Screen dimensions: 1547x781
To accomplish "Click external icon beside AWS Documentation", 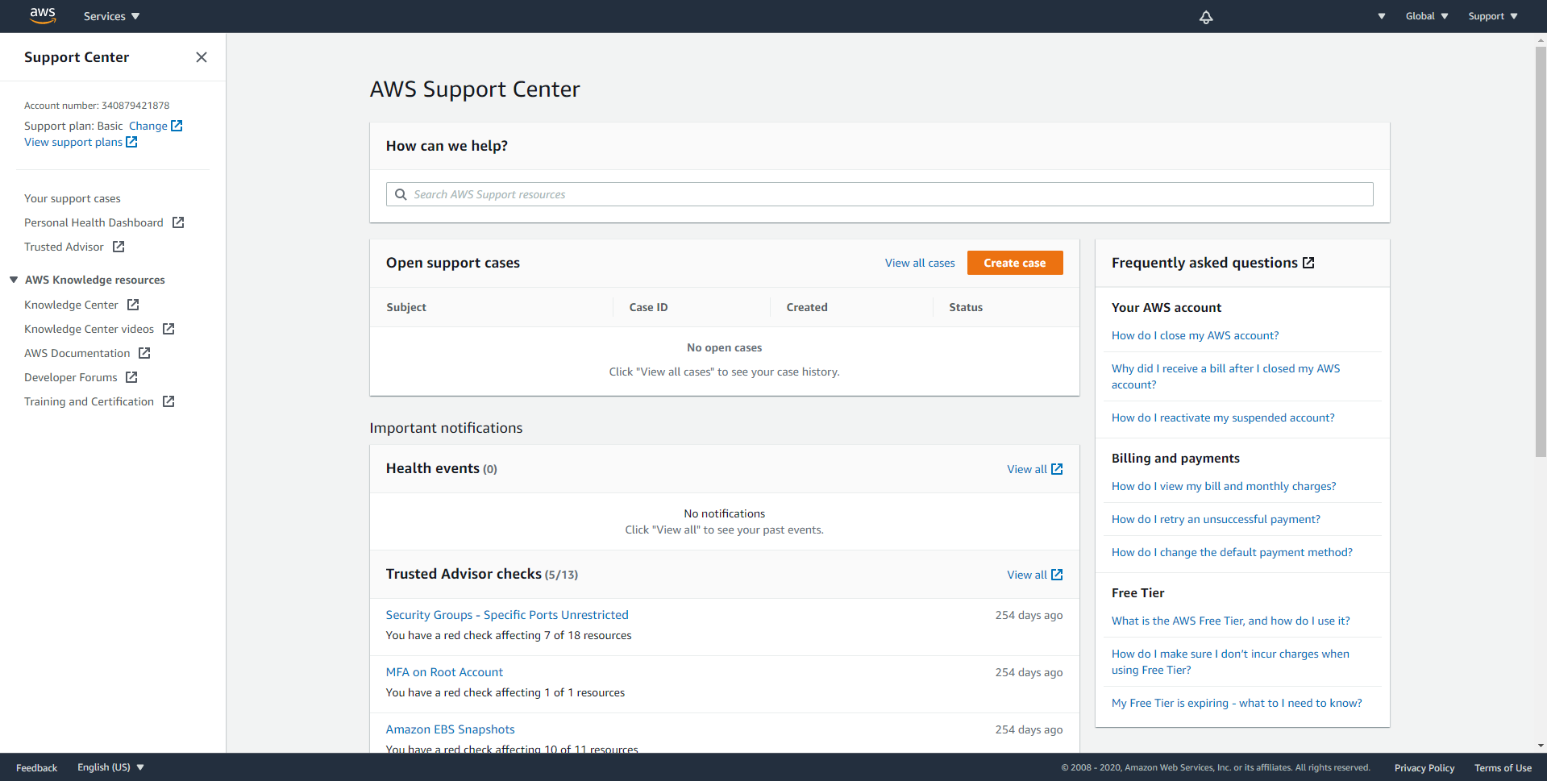I will coord(144,353).
